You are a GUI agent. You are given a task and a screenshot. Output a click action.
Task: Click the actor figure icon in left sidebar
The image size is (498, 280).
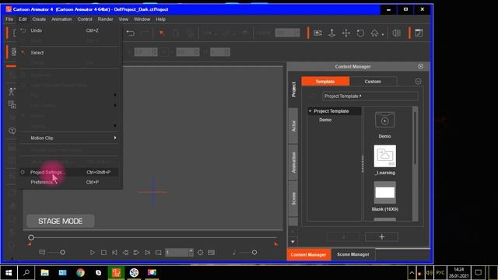coord(12,92)
